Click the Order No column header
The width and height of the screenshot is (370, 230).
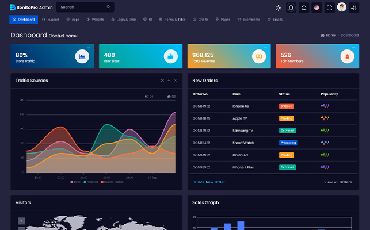pos(200,94)
